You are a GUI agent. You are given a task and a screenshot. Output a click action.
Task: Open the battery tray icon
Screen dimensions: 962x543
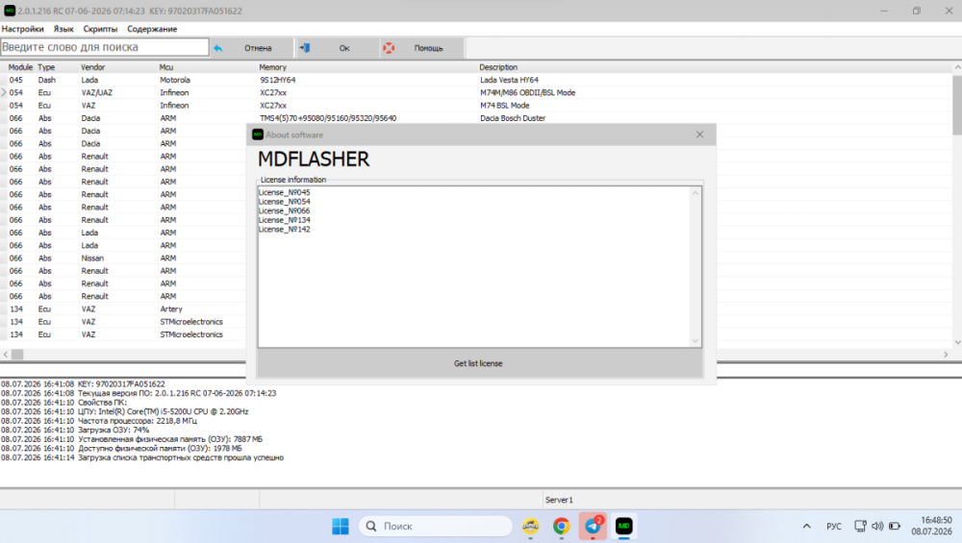895,526
